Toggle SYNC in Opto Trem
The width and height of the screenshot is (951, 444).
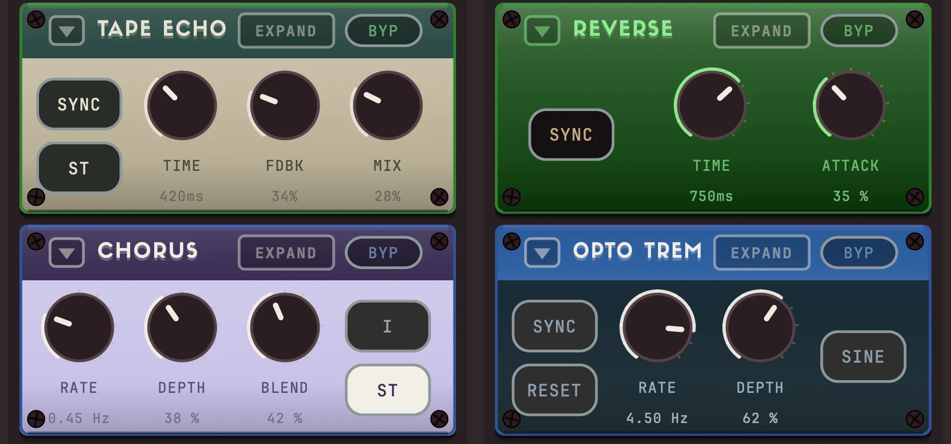point(555,326)
